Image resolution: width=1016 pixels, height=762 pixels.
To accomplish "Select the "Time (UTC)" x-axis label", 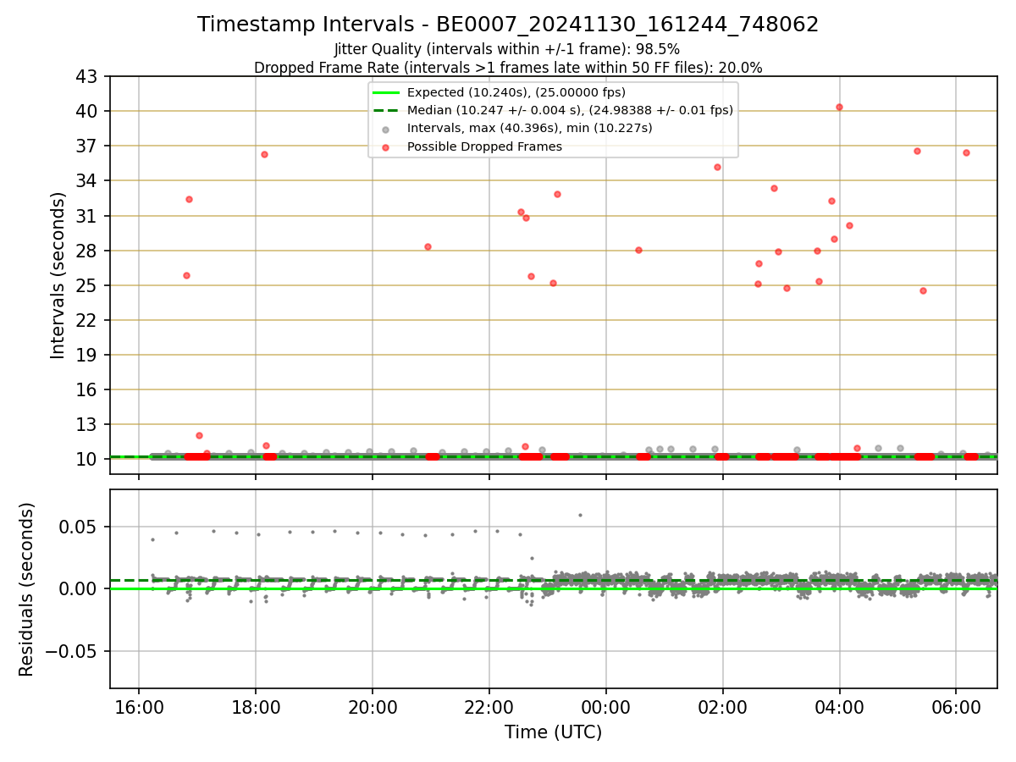I will click(554, 732).
